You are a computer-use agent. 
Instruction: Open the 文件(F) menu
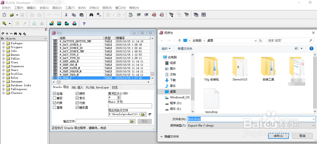[x=6, y=8]
